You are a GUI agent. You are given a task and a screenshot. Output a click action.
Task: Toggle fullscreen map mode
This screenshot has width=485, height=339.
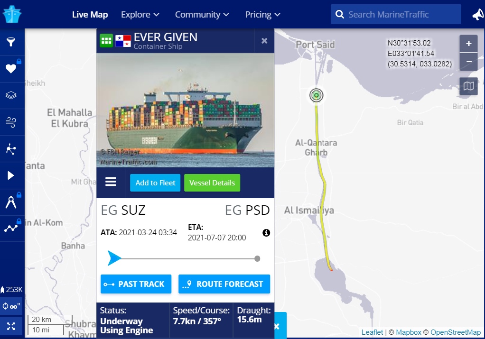pyautogui.click(x=11, y=326)
